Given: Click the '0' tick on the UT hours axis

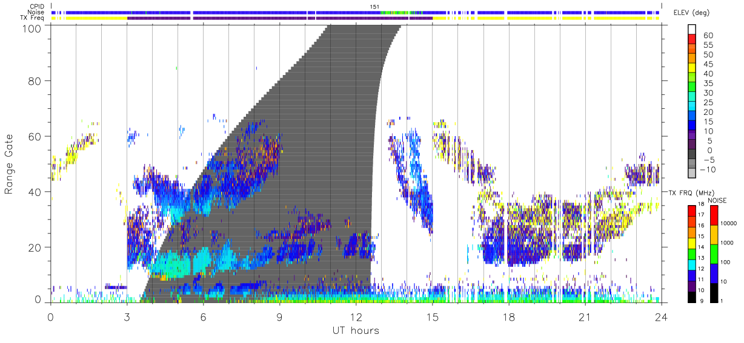Looking at the screenshot, I should [x=50, y=317].
